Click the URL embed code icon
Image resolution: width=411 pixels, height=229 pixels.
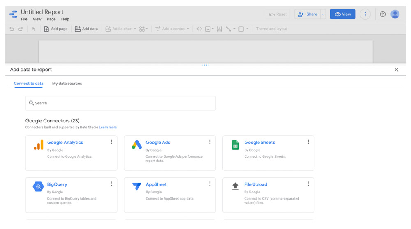[199, 29]
